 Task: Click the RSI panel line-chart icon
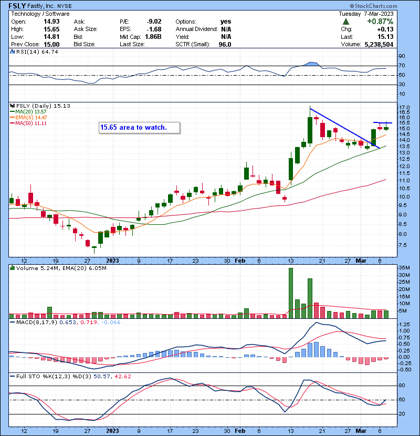click(12, 51)
